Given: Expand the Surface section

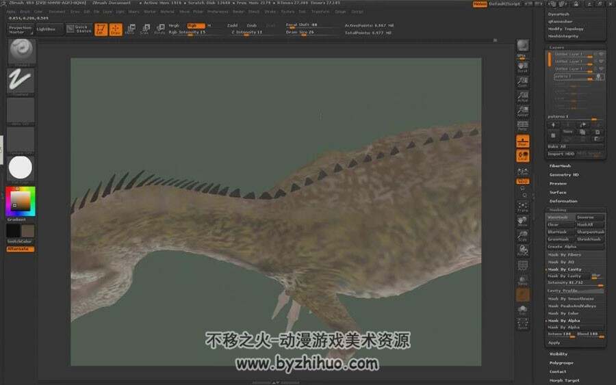Looking at the screenshot, I should coord(558,192).
